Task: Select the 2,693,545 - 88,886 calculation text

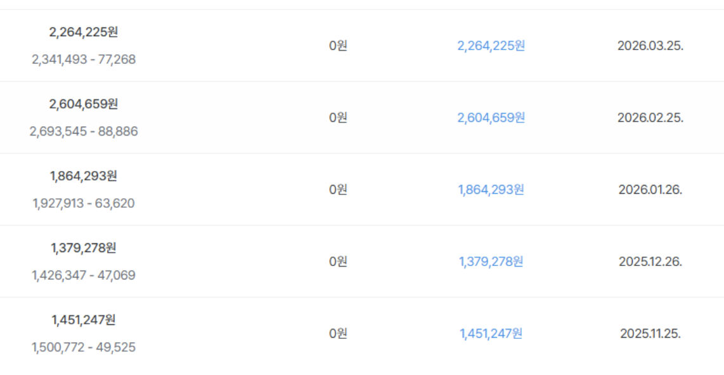Action: coord(84,132)
